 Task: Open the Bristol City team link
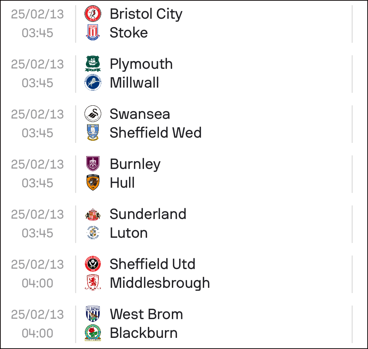(x=146, y=14)
